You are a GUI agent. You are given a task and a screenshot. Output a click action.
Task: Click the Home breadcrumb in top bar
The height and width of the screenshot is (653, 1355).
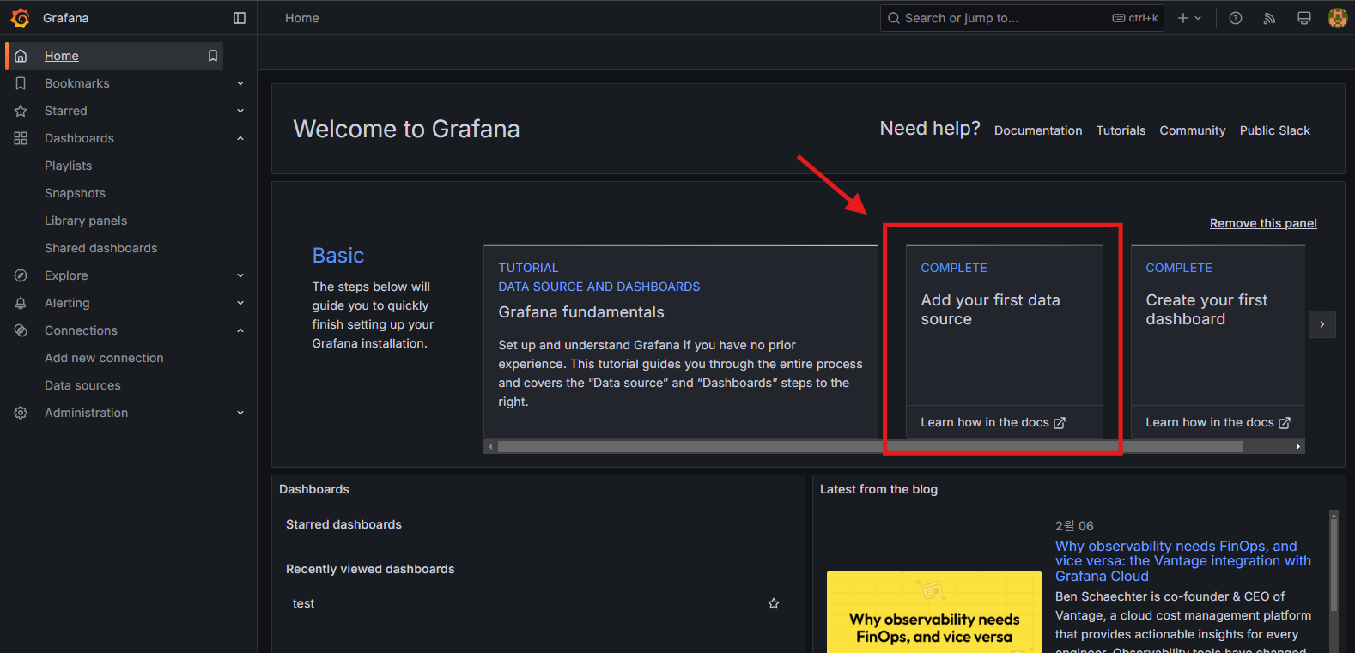302,18
